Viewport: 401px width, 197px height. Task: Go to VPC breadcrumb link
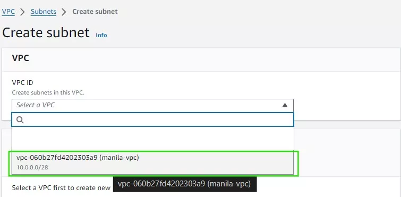pos(8,12)
